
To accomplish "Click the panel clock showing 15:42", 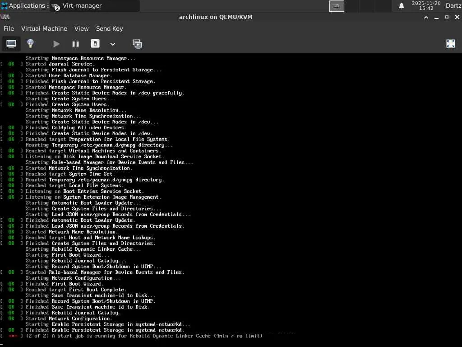I will [x=426, y=5].
